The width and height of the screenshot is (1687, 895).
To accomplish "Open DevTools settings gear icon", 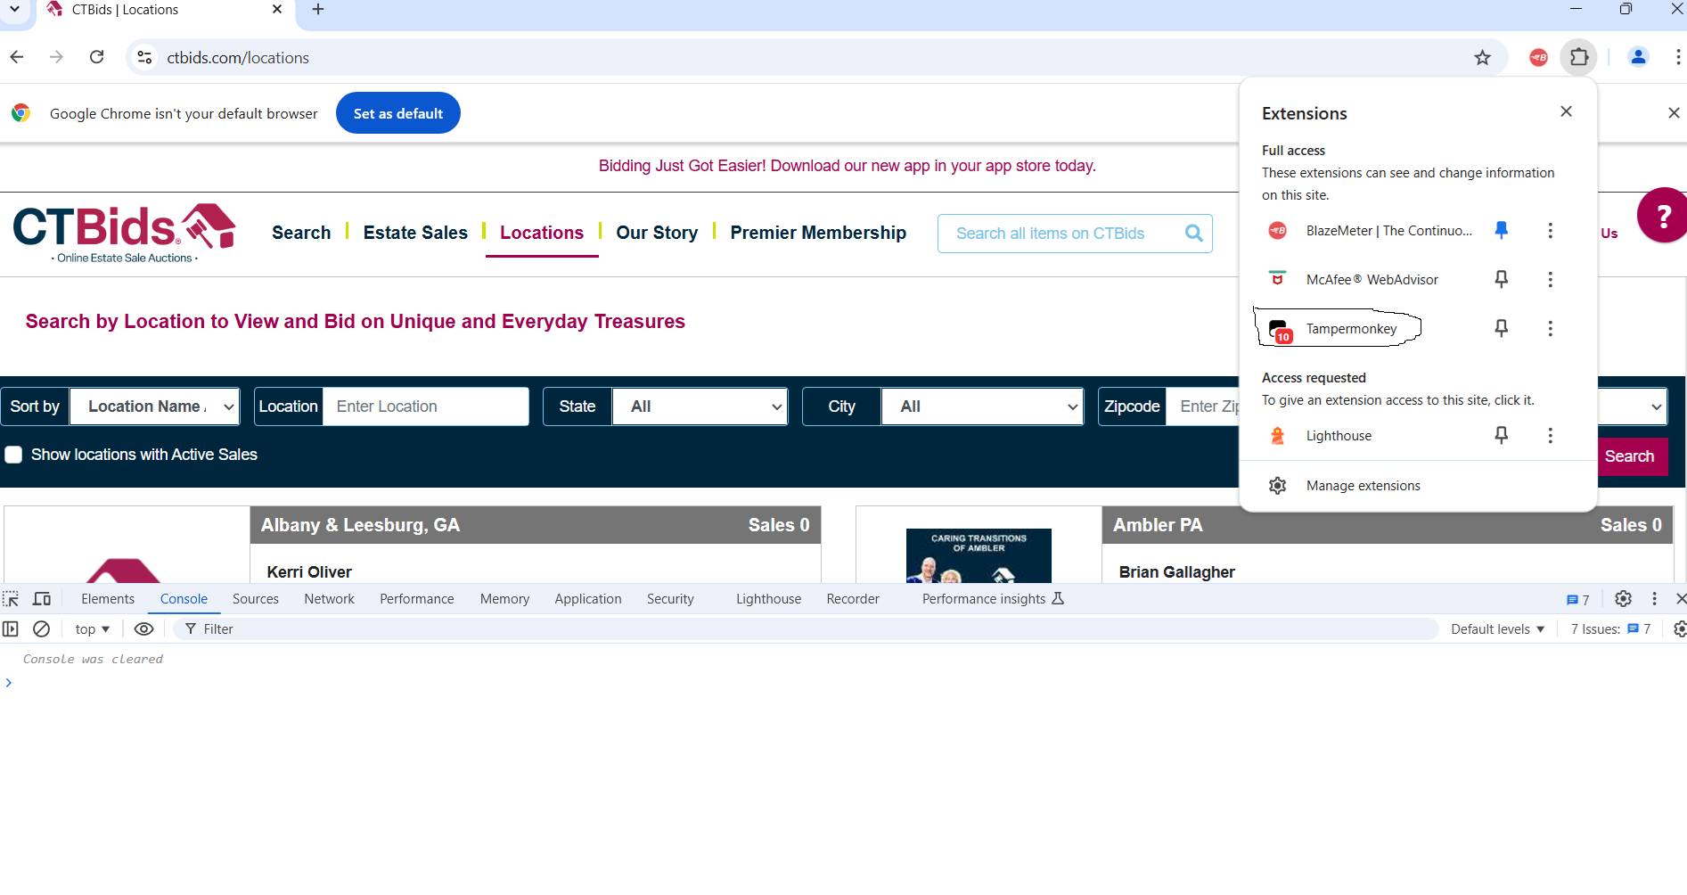I will 1623,599.
